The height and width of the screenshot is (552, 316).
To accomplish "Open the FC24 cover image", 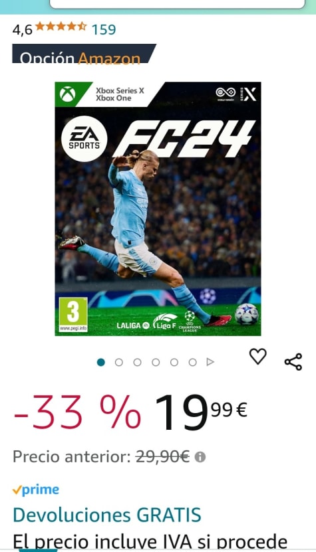I will [158, 209].
